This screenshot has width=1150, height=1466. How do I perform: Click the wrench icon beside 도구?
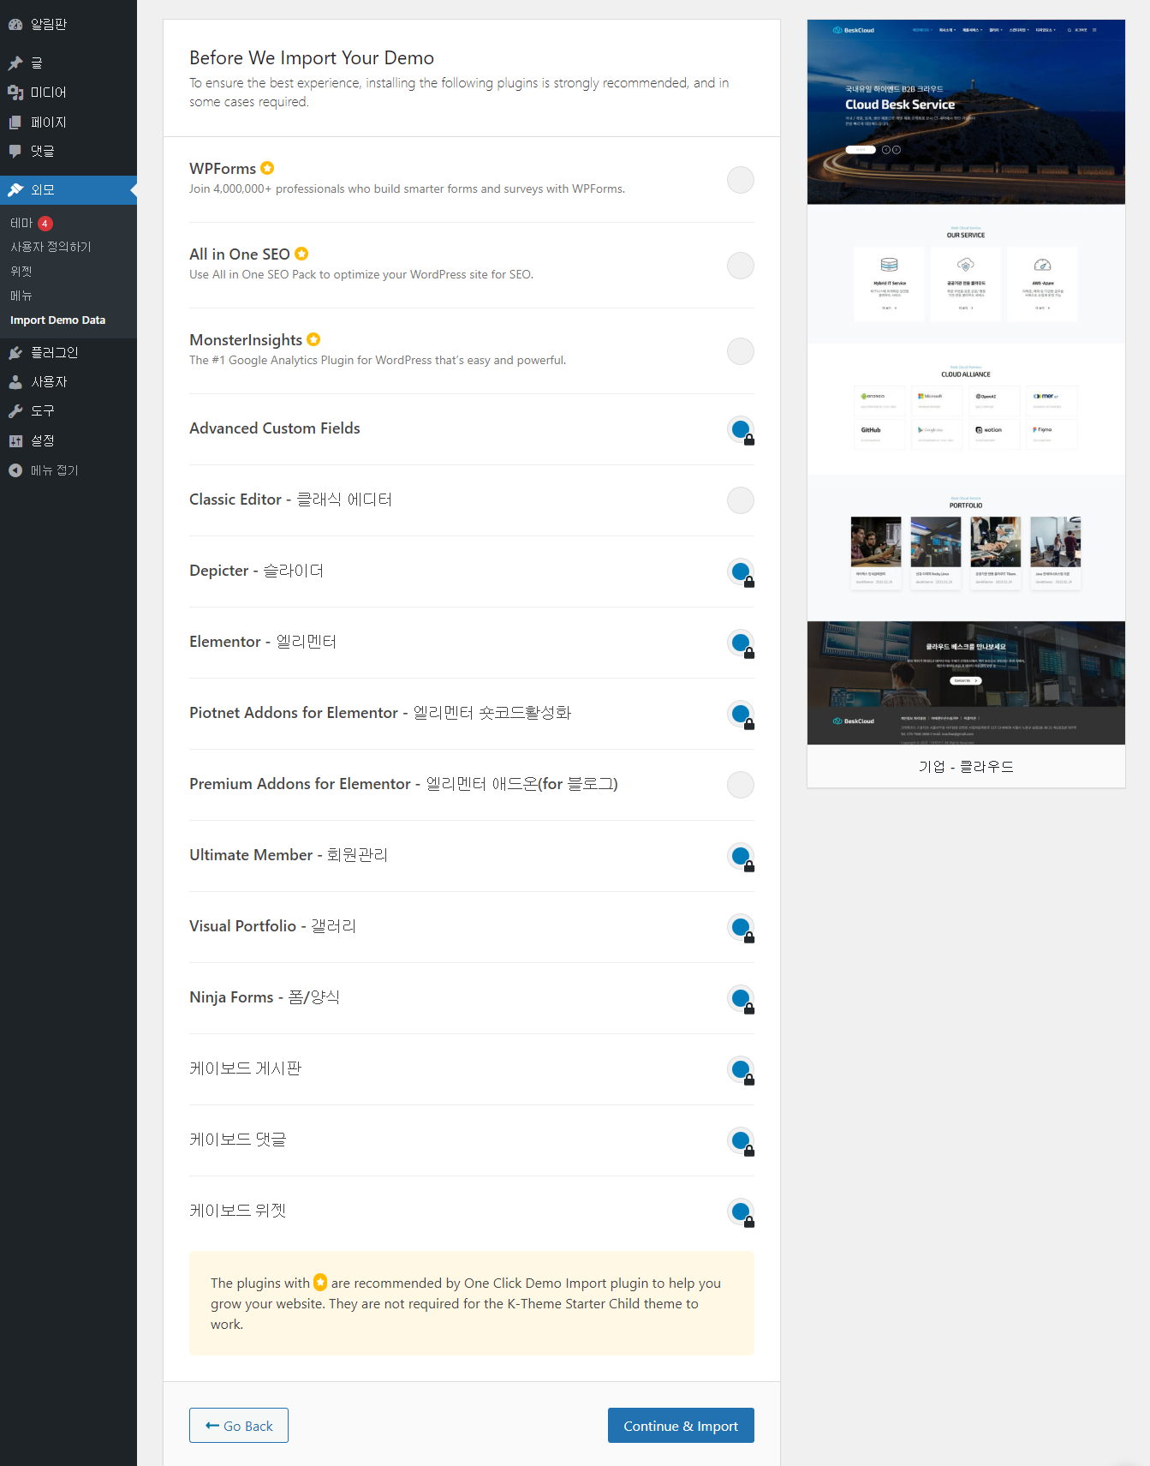click(x=15, y=411)
